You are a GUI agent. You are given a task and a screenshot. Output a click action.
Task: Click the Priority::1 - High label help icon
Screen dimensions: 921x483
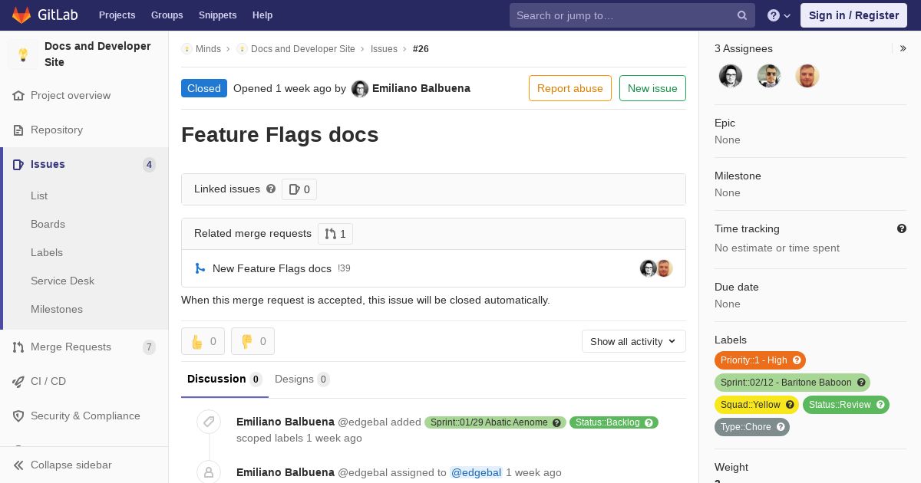click(797, 360)
